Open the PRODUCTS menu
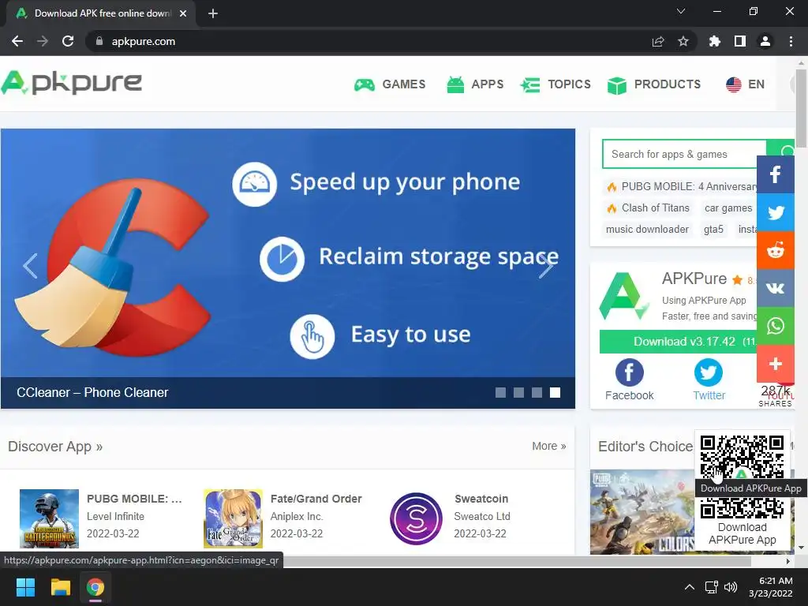Image resolution: width=808 pixels, height=606 pixels. pyautogui.click(x=654, y=84)
